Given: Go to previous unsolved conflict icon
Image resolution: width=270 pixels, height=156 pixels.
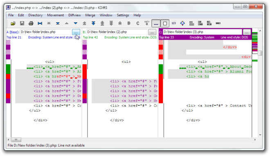Looking at the screenshot, I should click(x=102, y=23).
